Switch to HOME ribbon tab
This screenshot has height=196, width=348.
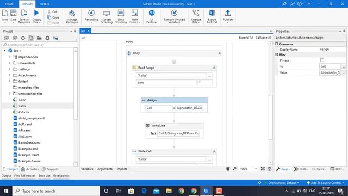point(9,4)
